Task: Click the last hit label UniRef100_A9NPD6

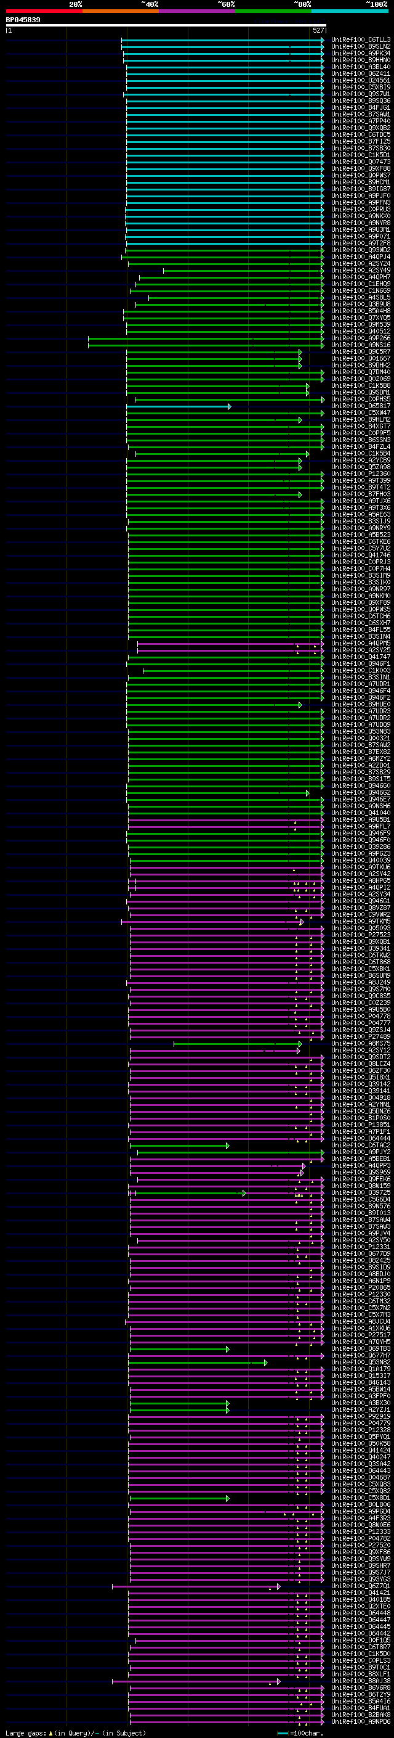Action: point(361,1721)
